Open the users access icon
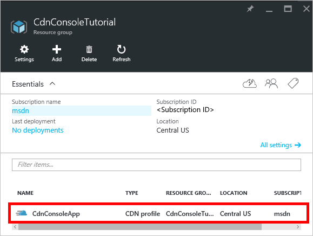The width and height of the screenshot is (313, 236). coord(271,83)
